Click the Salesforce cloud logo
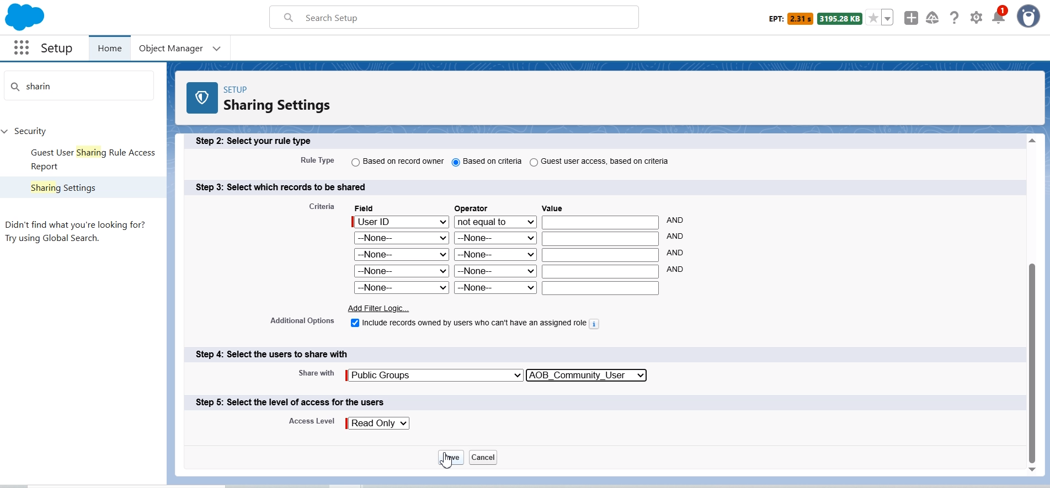 pos(24,17)
